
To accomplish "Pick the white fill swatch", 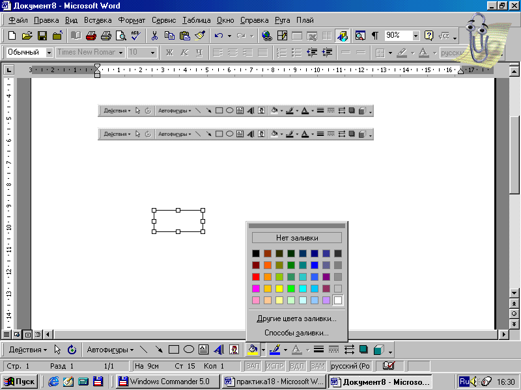I will pos(338,300).
